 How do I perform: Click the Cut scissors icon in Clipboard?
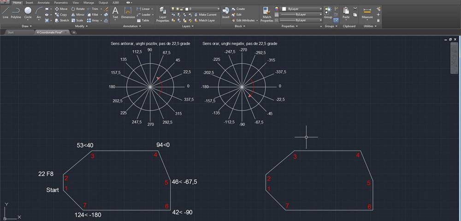[355, 8]
